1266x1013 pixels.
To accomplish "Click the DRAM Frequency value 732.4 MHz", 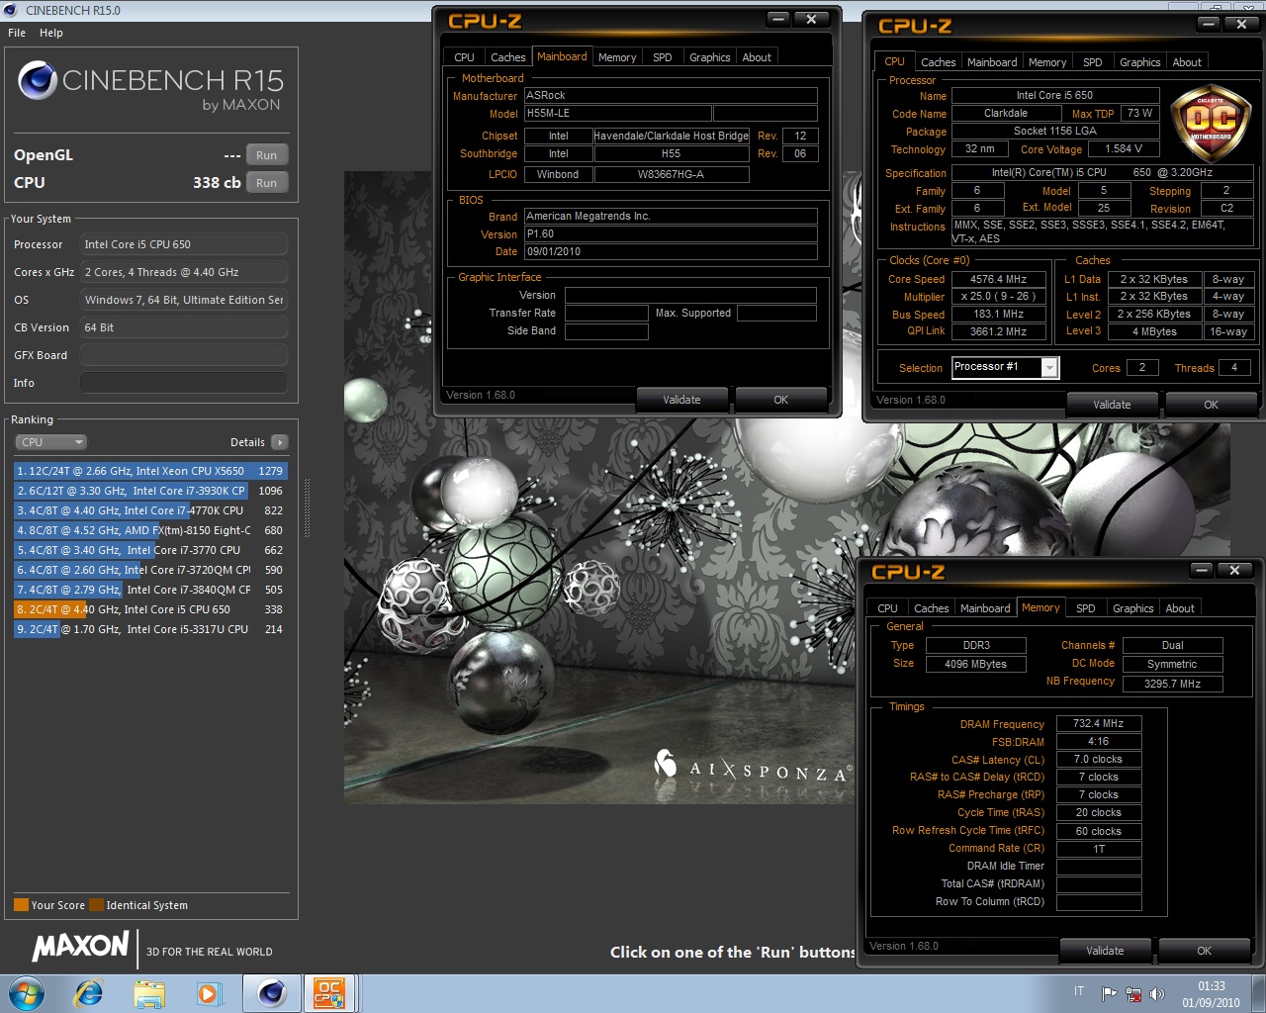I will [1099, 723].
